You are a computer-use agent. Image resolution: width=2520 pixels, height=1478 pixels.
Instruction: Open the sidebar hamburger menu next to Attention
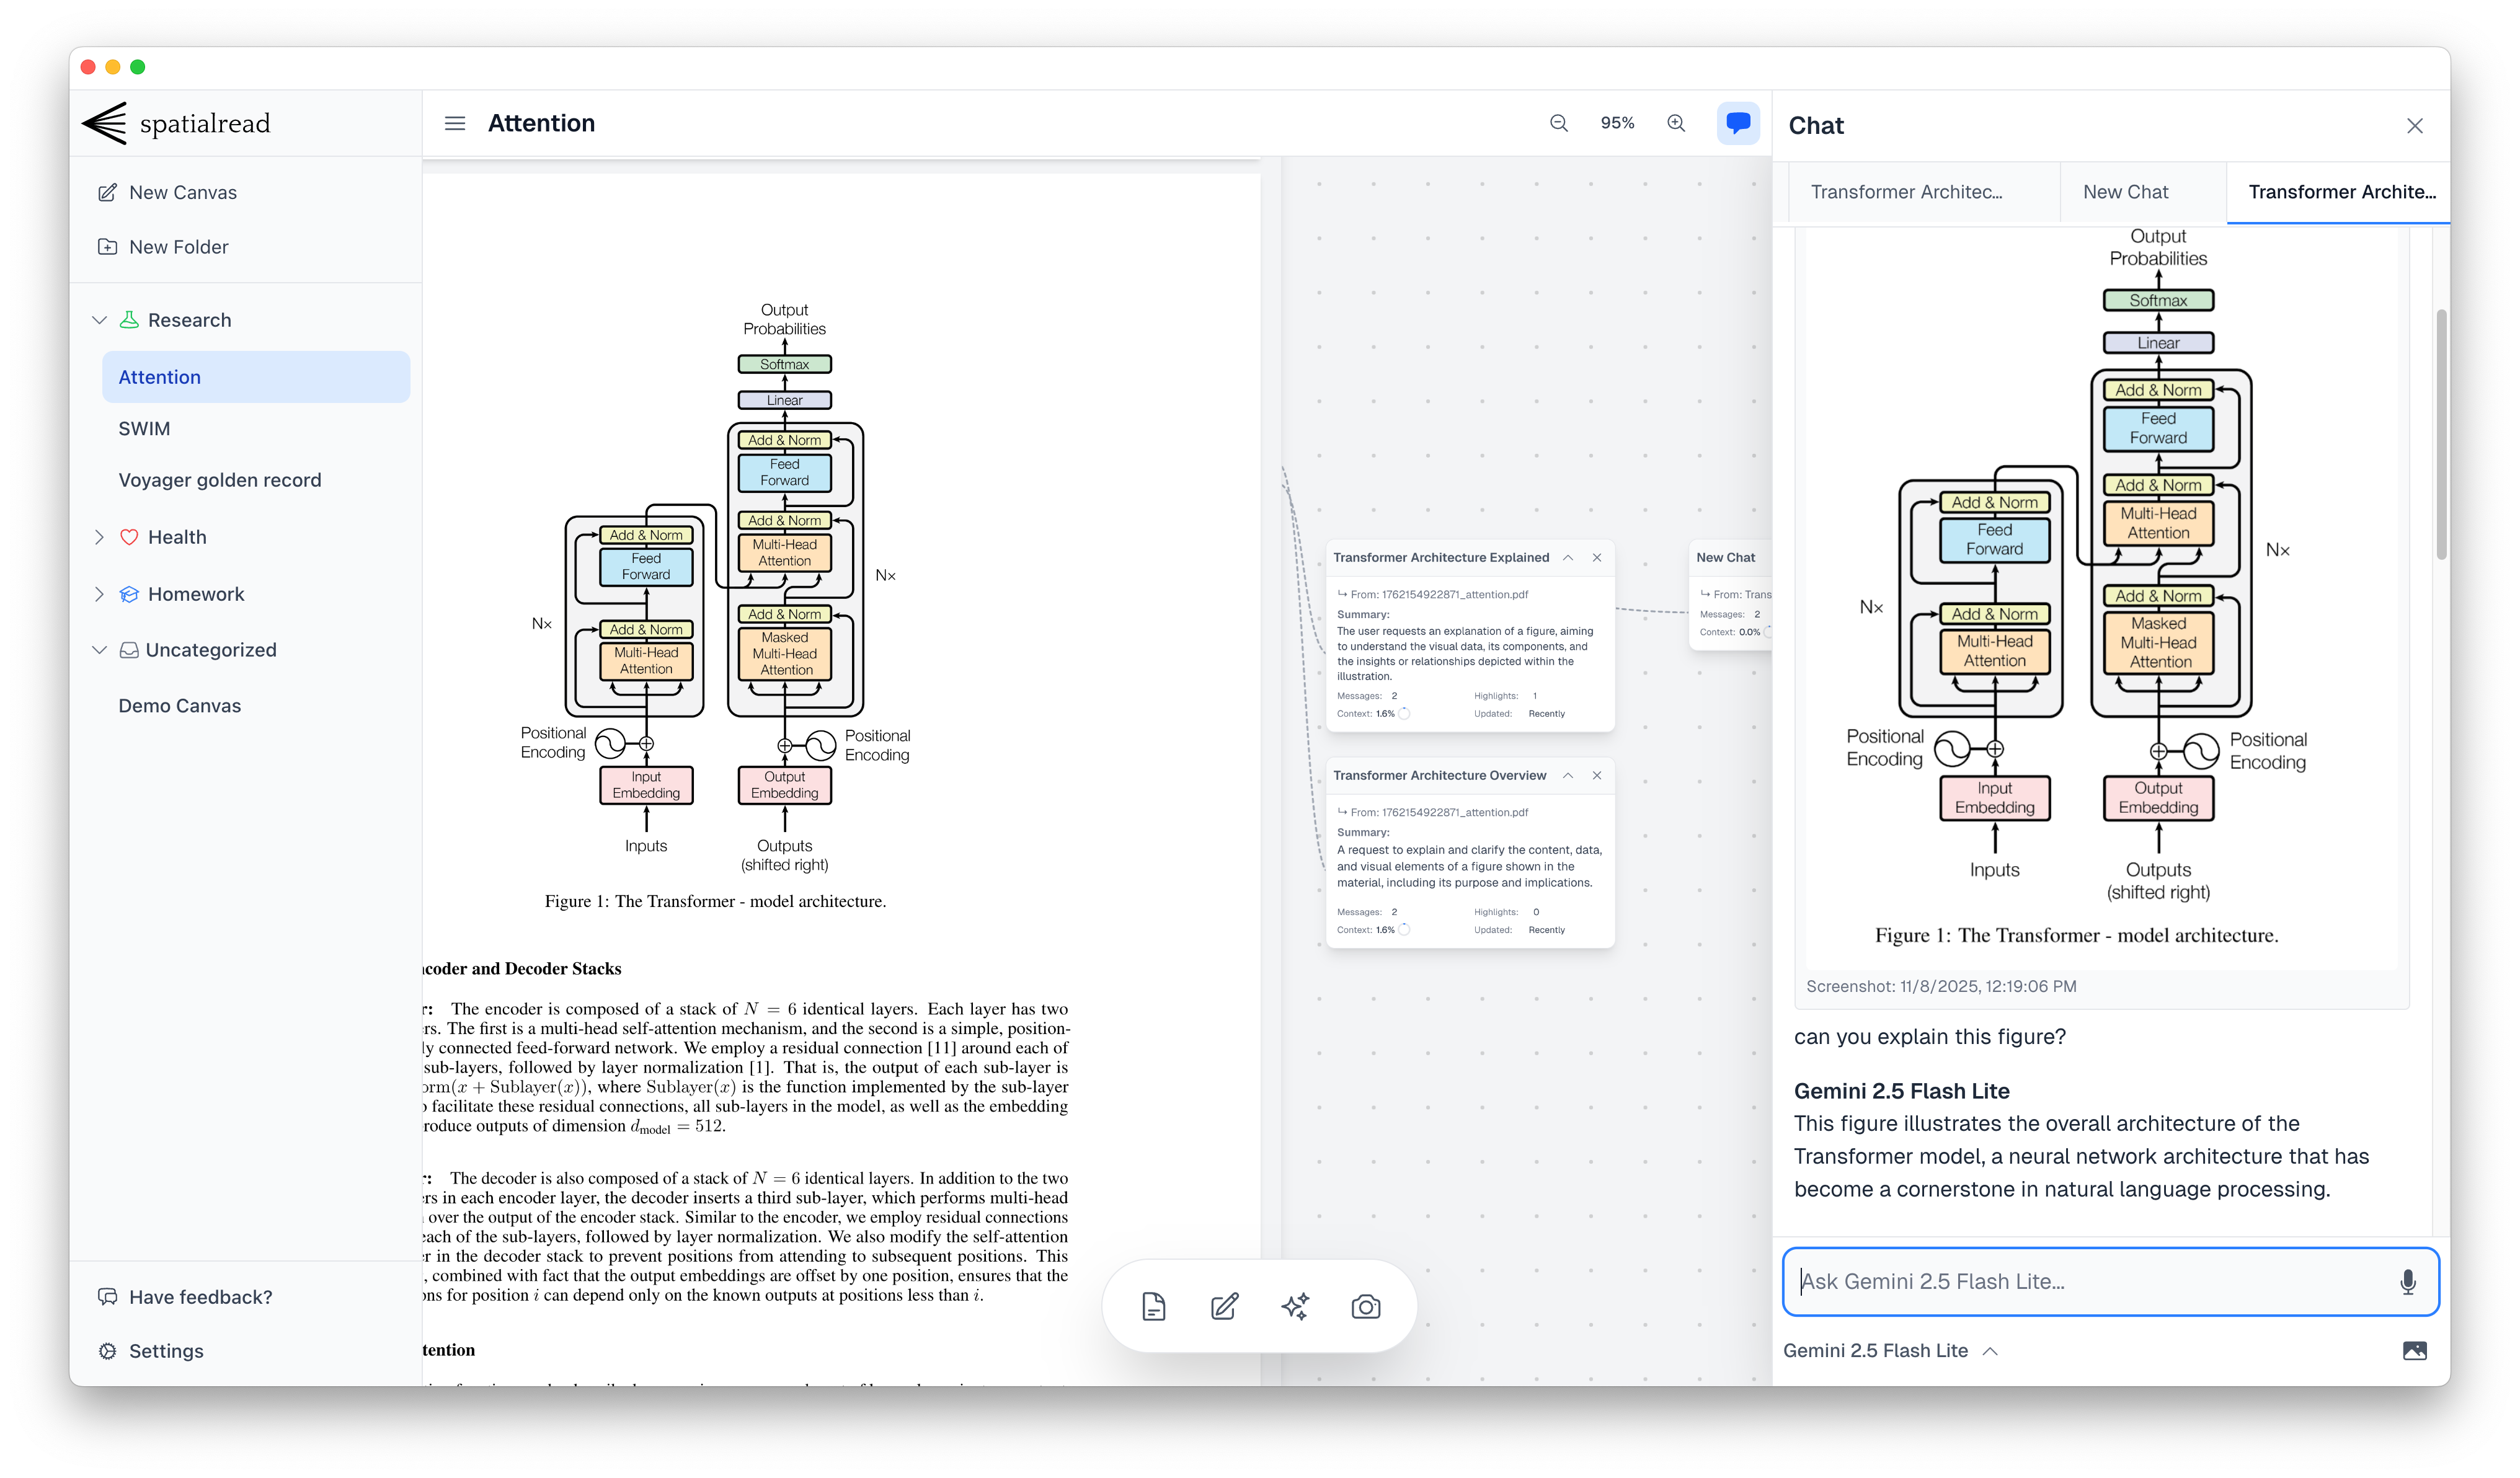tap(454, 122)
